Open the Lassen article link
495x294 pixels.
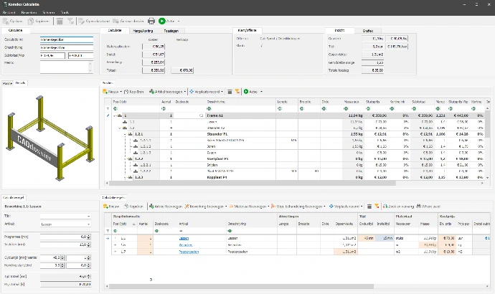tap(184, 237)
